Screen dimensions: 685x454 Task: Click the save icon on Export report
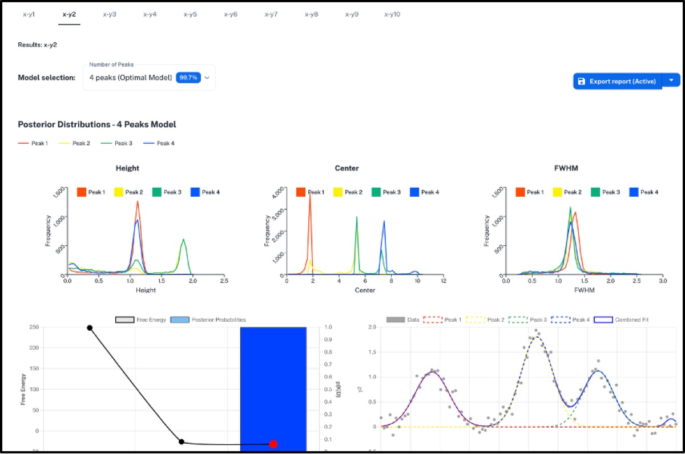[581, 82]
